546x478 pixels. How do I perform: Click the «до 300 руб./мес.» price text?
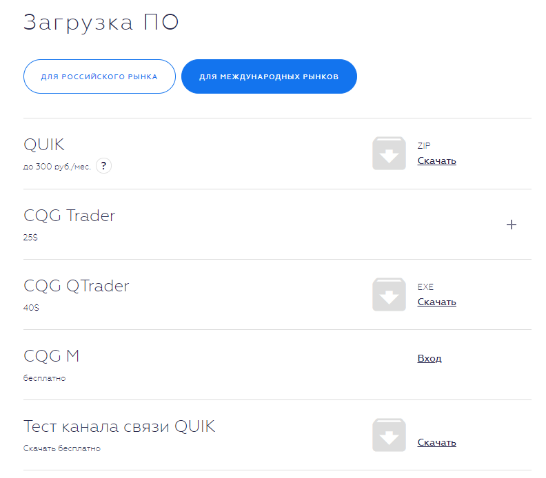pos(57,167)
